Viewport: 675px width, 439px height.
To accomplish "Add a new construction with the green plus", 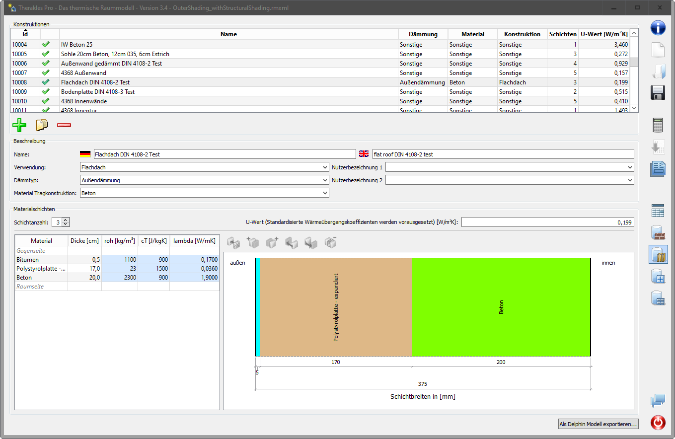I will click(x=19, y=124).
